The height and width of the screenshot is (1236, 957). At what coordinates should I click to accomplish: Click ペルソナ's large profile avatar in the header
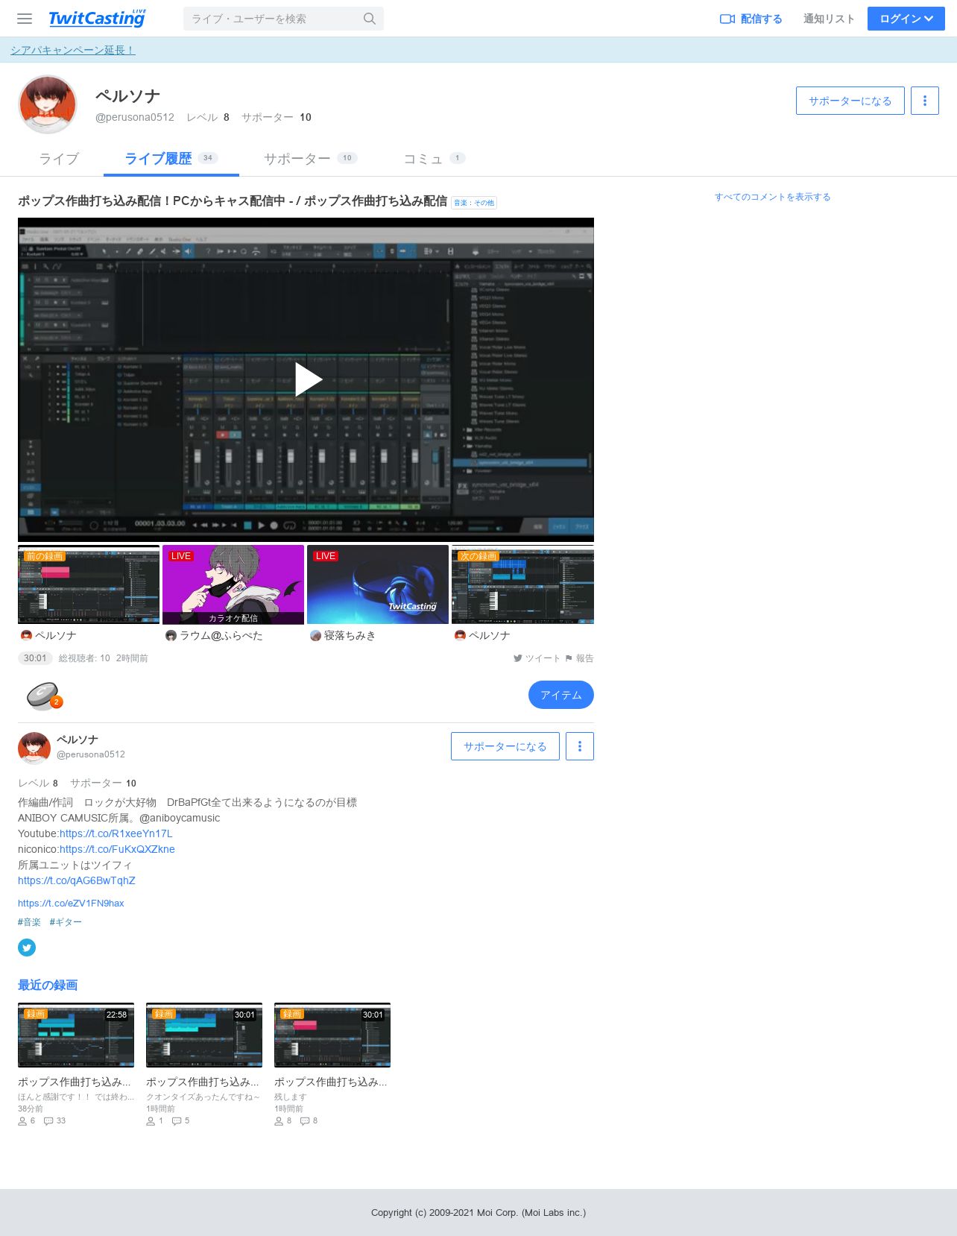[48, 105]
